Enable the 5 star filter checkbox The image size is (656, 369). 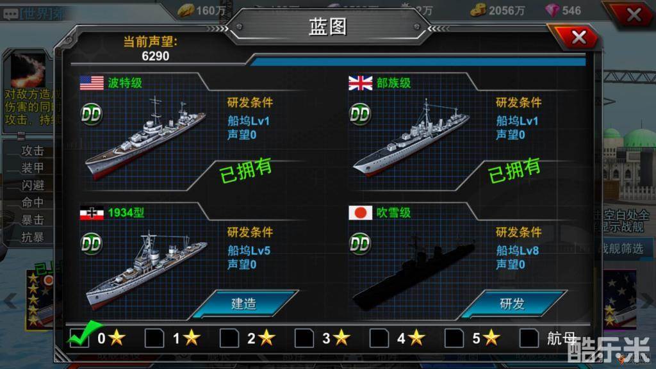tap(454, 338)
